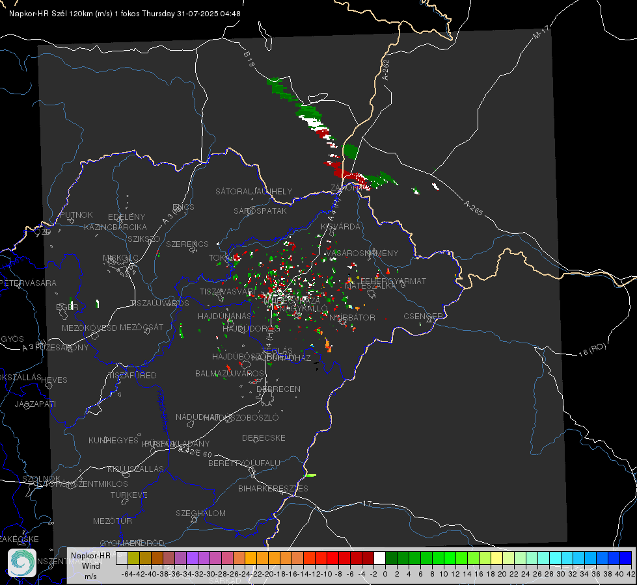Select the BERETTYÓÚJFALU label
The image size is (637, 585).
coord(244,463)
